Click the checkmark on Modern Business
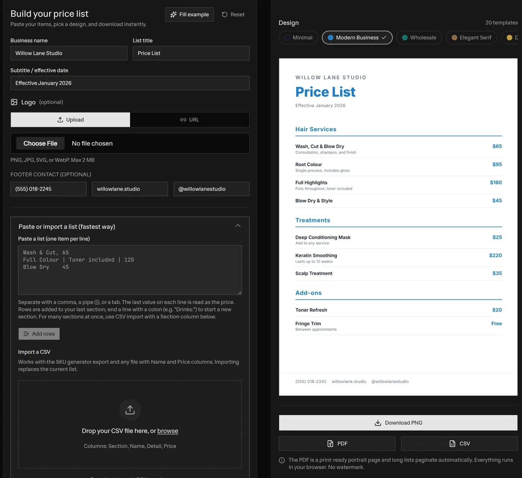Screen dimensions: 522x478 coord(384,38)
